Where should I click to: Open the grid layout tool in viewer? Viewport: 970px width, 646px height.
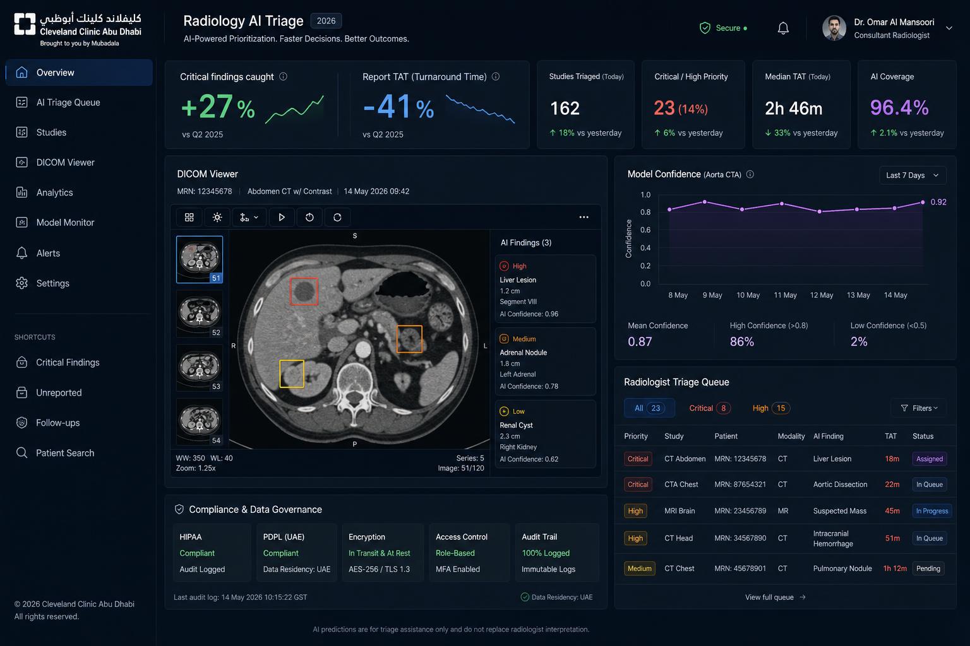[189, 217]
